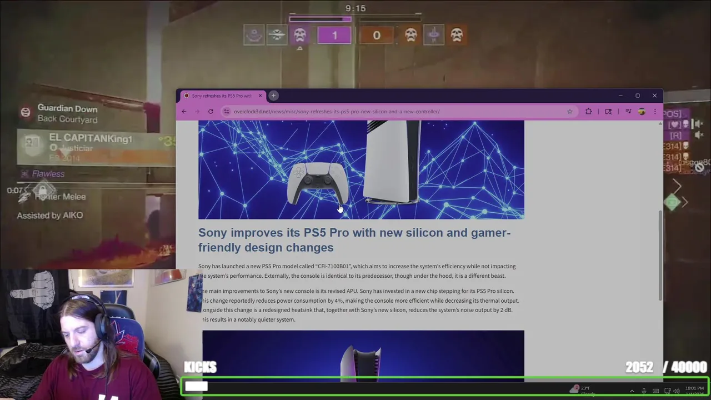Open Chrome profile avatar
Viewport: 711px width, 400px height.
pyautogui.click(x=642, y=112)
